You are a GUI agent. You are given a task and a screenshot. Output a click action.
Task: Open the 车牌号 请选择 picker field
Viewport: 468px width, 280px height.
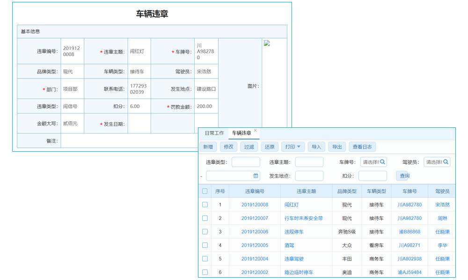pyautogui.click(x=370, y=162)
